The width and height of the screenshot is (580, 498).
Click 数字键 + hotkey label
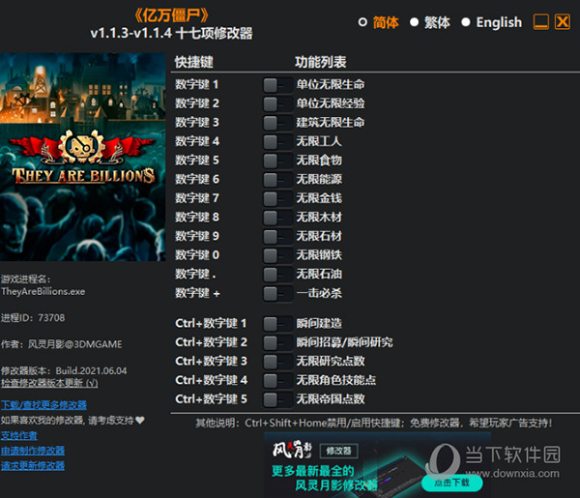tap(197, 294)
